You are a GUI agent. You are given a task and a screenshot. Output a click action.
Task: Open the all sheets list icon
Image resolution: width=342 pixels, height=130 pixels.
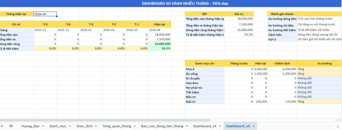(11, 126)
